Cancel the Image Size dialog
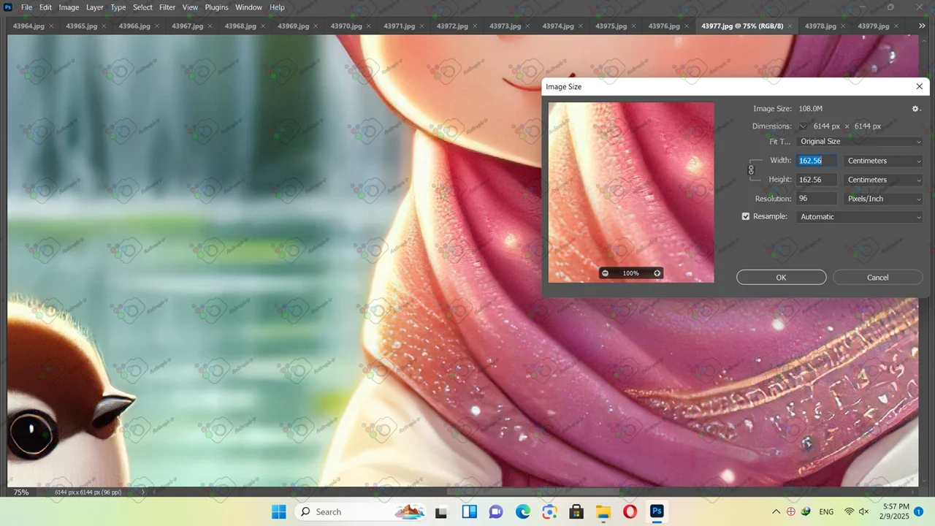935x526 pixels. point(877,278)
